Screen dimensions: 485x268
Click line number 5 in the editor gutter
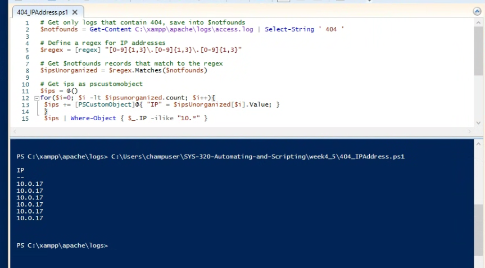click(26, 50)
